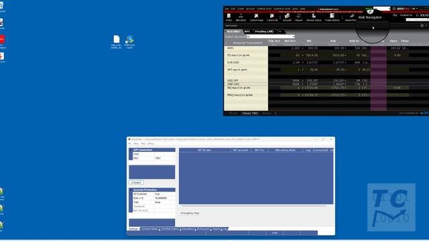Switch to the Executions tab
The height and width of the screenshot is (241, 429).
pos(188,229)
